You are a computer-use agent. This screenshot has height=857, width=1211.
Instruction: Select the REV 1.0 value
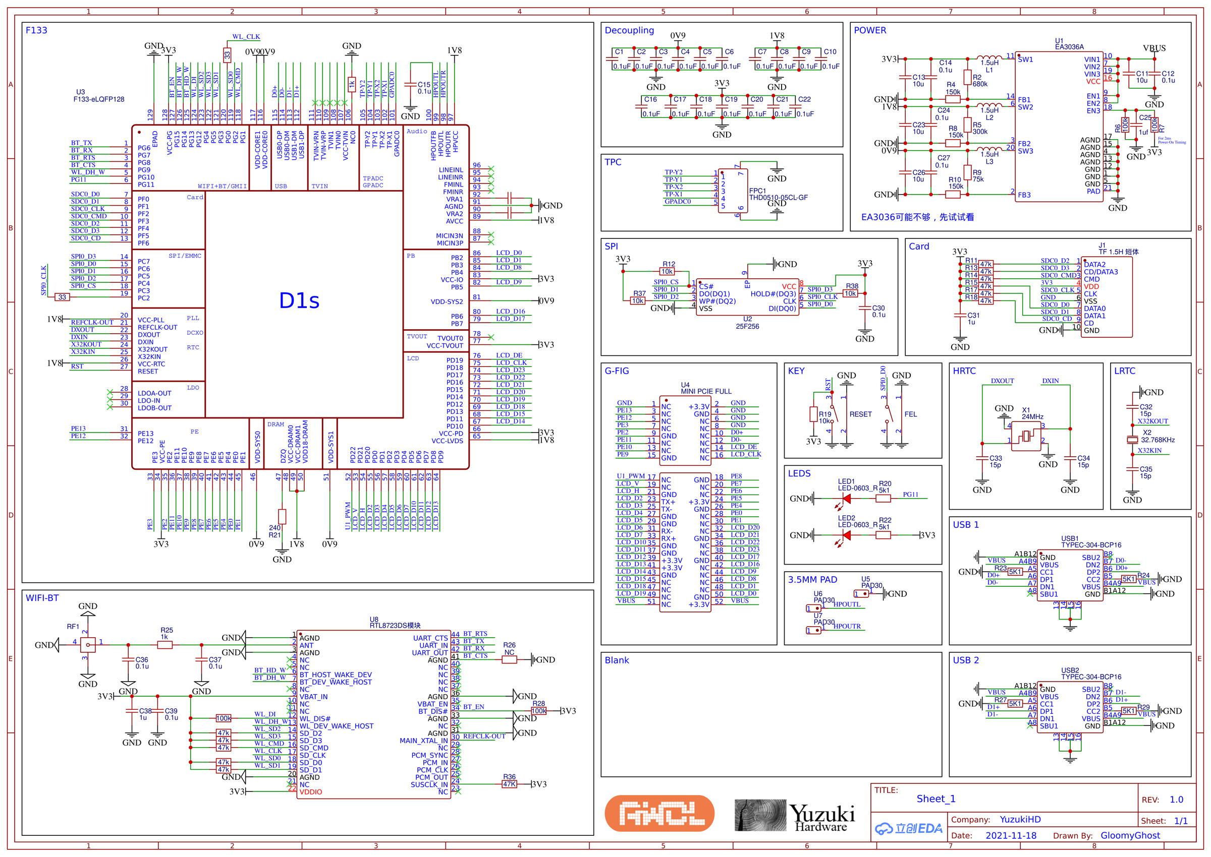pos(1176,800)
